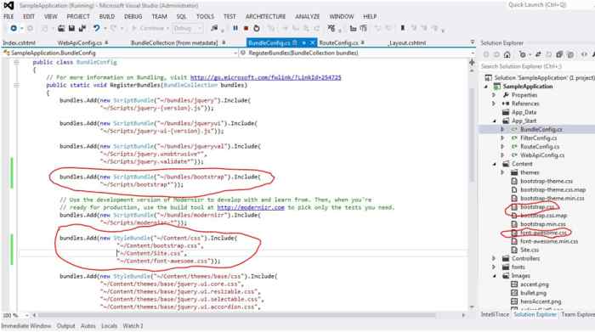The image size is (595, 332).
Task: Select Site.css in Solution Explorer
Action: click(x=530, y=250)
